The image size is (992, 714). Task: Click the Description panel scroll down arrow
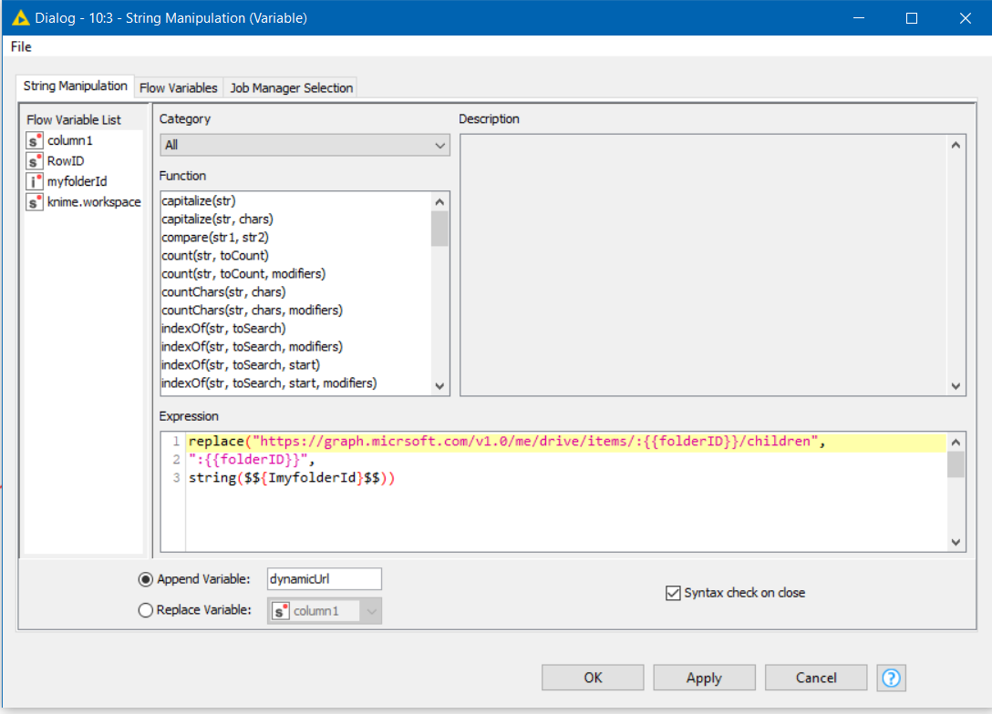pos(956,386)
